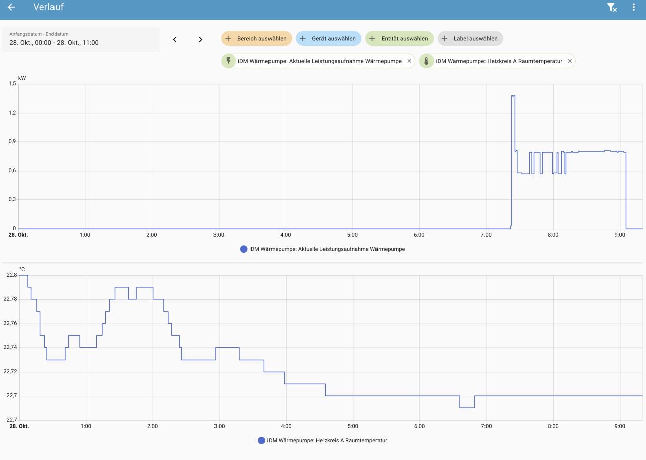Toggle Heizkreis A Raumtemperatur legend entry
Viewport: 646px width, 460px height.
point(327,440)
